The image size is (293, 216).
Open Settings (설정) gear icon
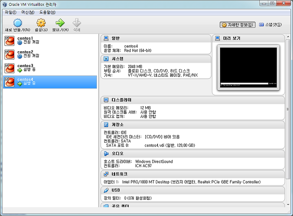pos(41,23)
